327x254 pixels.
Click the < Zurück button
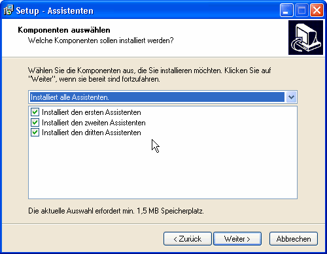[x=188, y=239]
